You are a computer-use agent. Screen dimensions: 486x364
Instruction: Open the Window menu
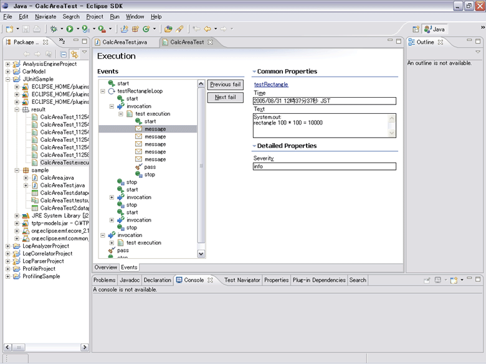[135, 17]
